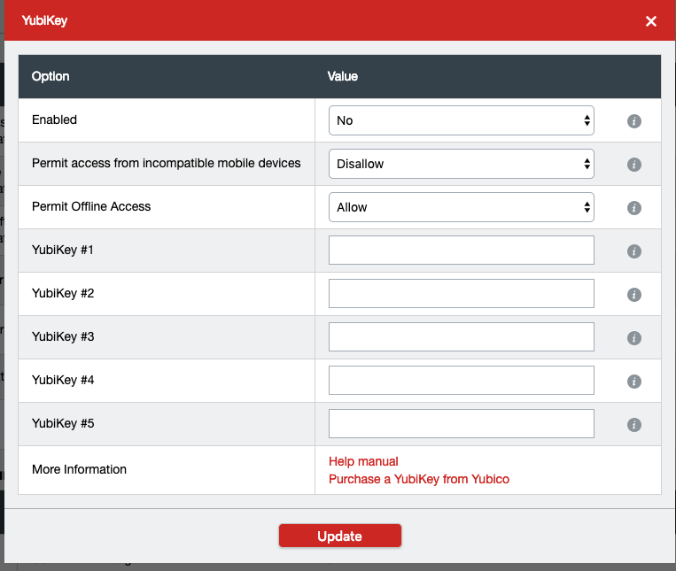Focus the YubiKey #3 input field

[x=462, y=336]
